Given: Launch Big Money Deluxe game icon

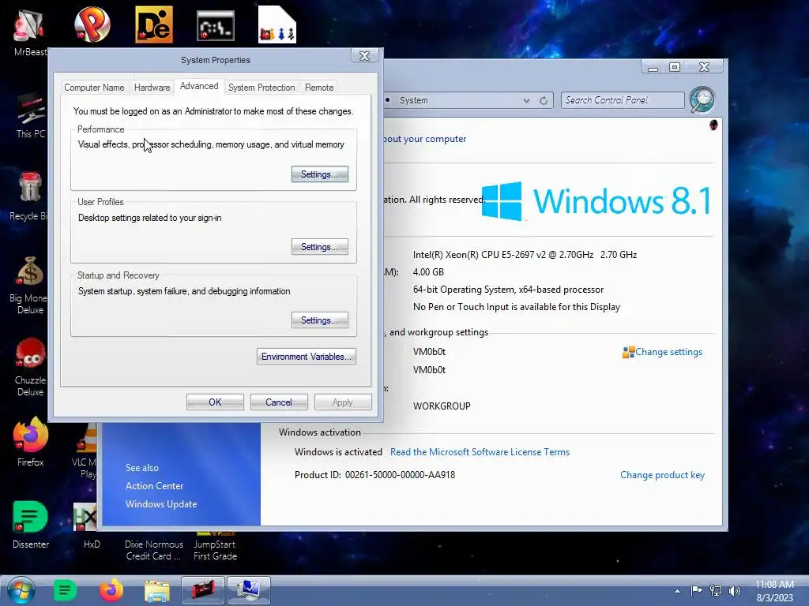Looking at the screenshot, I should click(x=29, y=286).
